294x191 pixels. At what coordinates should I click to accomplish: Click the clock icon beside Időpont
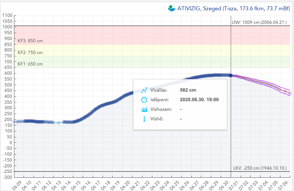[x=144, y=99]
